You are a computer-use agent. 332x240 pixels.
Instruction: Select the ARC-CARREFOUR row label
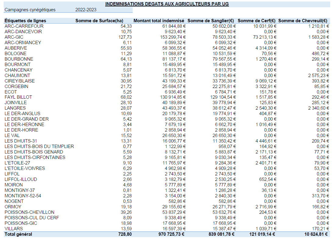pos(24,26)
